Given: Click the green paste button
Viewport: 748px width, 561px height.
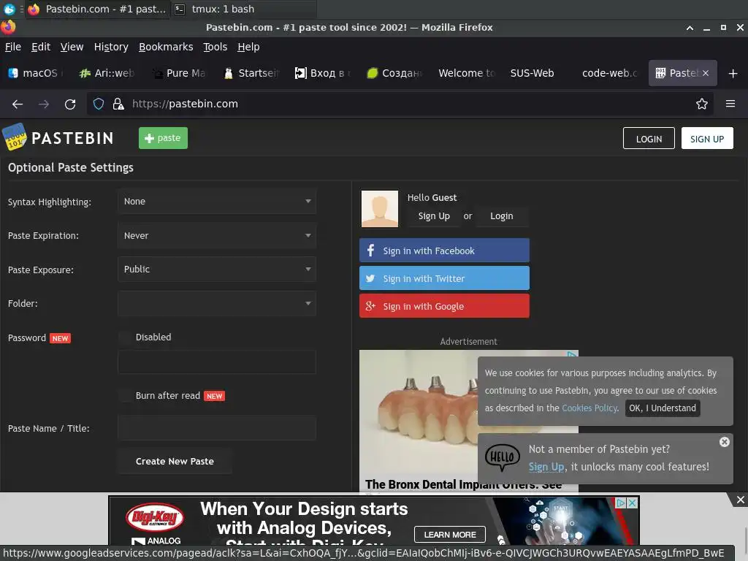Looking at the screenshot, I should click(163, 138).
